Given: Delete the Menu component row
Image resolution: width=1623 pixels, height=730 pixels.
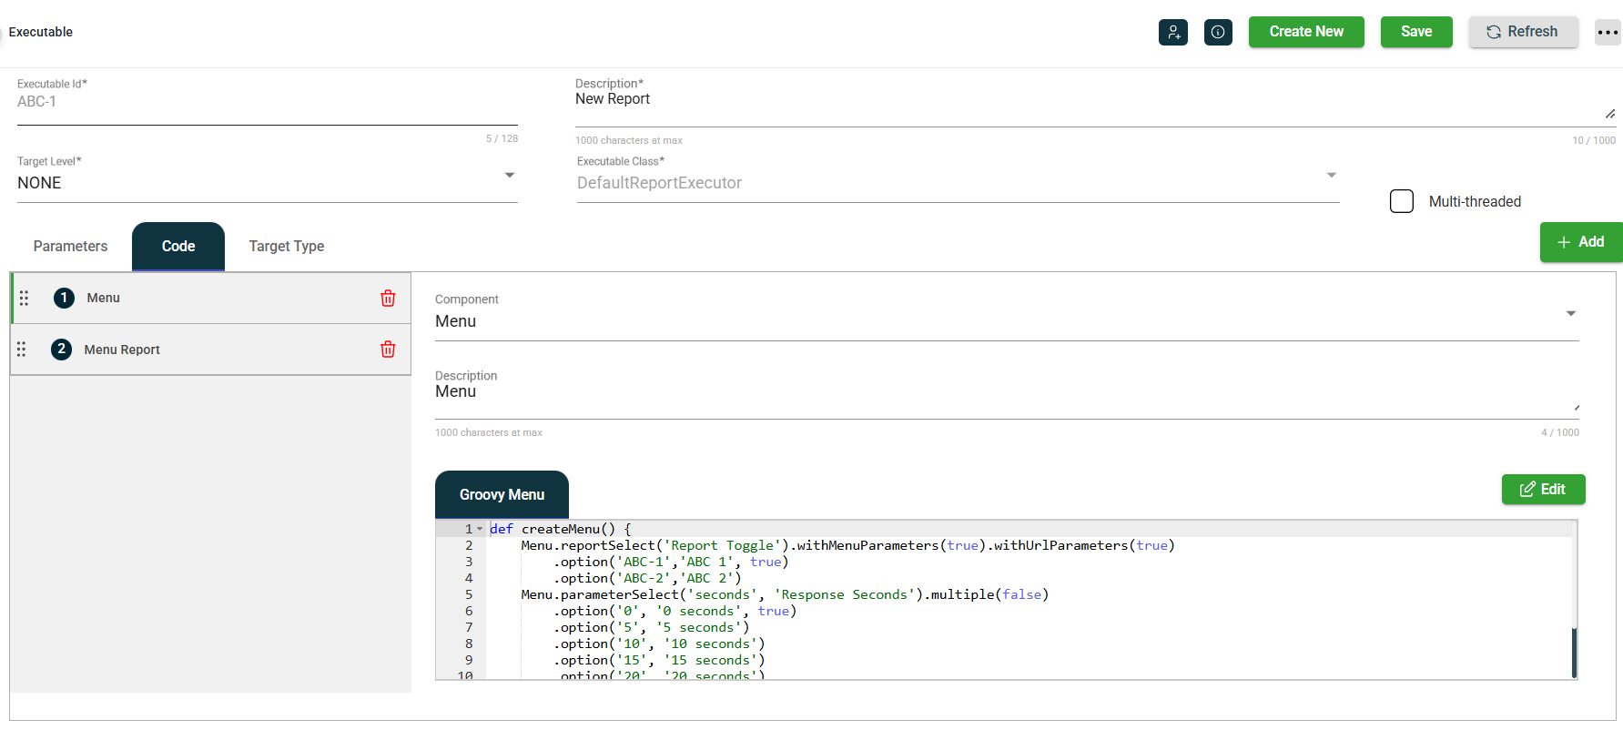Looking at the screenshot, I should click(x=388, y=299).
